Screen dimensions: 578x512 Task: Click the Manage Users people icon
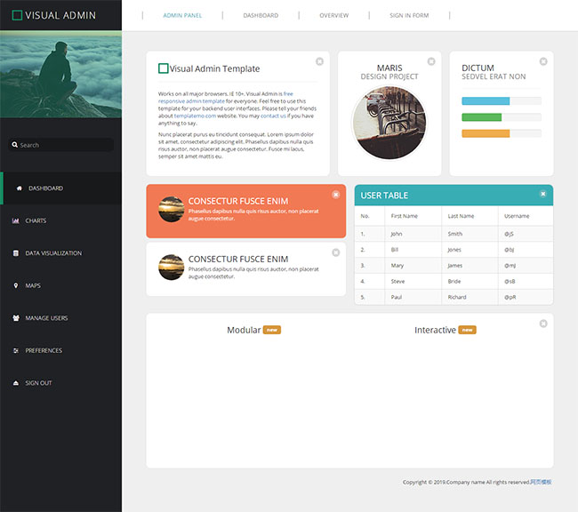coord(16,318)
